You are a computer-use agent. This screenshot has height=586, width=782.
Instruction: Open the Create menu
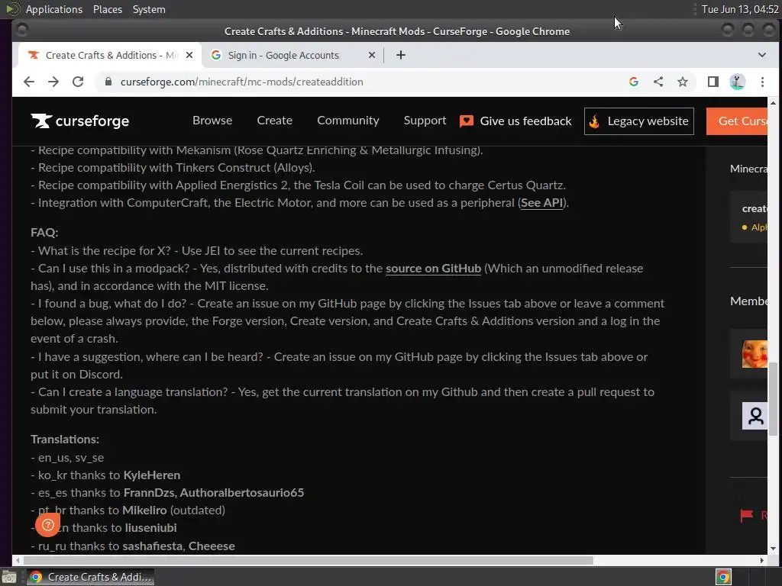pyautogui.click(x=275, y=121)
